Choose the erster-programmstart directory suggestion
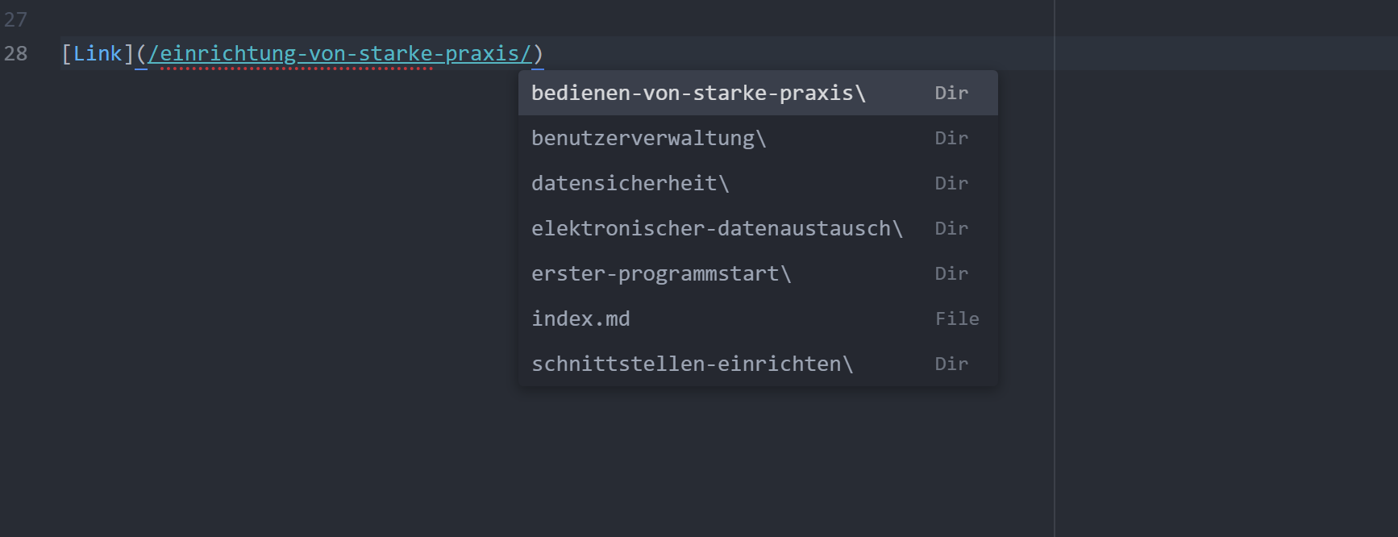 pos(661,274)
